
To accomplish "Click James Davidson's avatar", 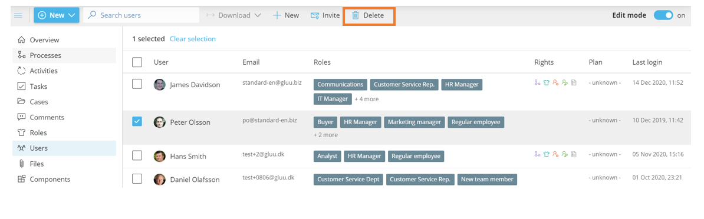I will coord(159,85).
